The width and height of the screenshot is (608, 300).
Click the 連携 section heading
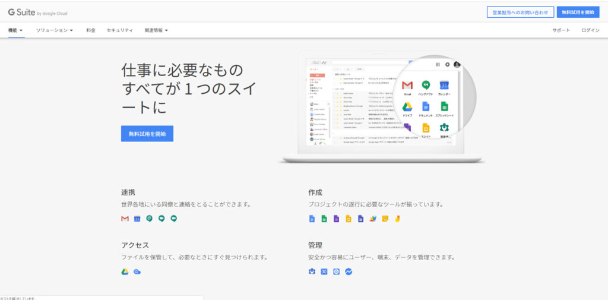(128, 192)
